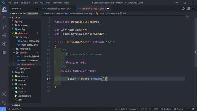This screenshot has height=111, width=197.
Task: Show errors and warnings in status bar
Action: [x=14, y=109]
